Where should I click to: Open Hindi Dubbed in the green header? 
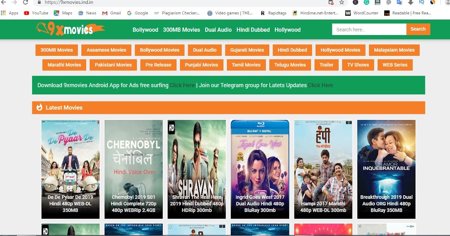(253, 30)
